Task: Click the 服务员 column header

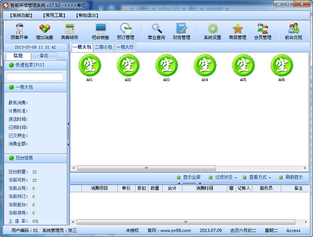Action: tap(266, 188)
